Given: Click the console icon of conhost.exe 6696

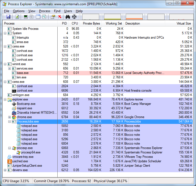Looking at the screenshot, I should coord(14,91).
